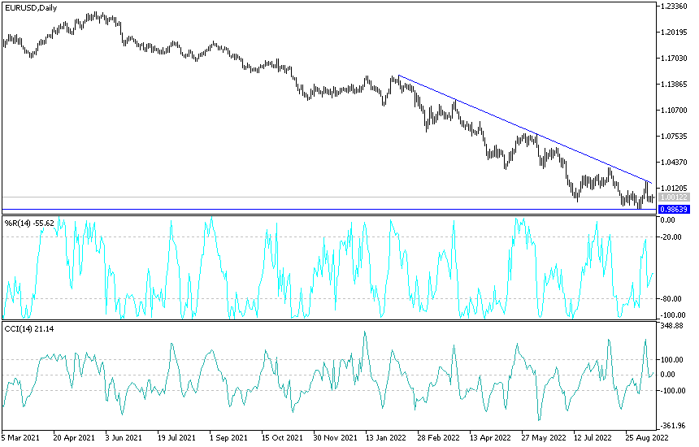Click the 1.04370 price axis value
Image resolution: width=699 pixels, height=447 pixels.
pyautogui.click(x=674, y=163)
